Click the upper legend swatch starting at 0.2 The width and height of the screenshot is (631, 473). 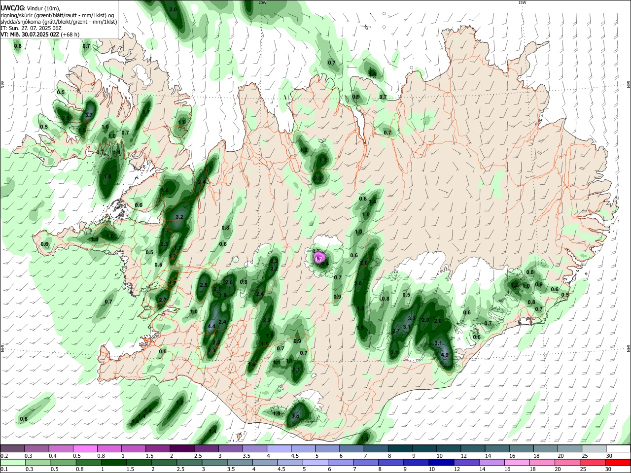click(x=13, y=448)
